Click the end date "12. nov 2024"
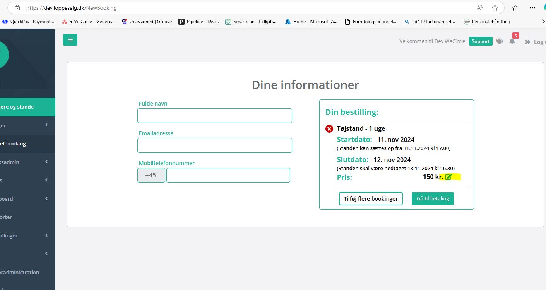 point(392,160)
